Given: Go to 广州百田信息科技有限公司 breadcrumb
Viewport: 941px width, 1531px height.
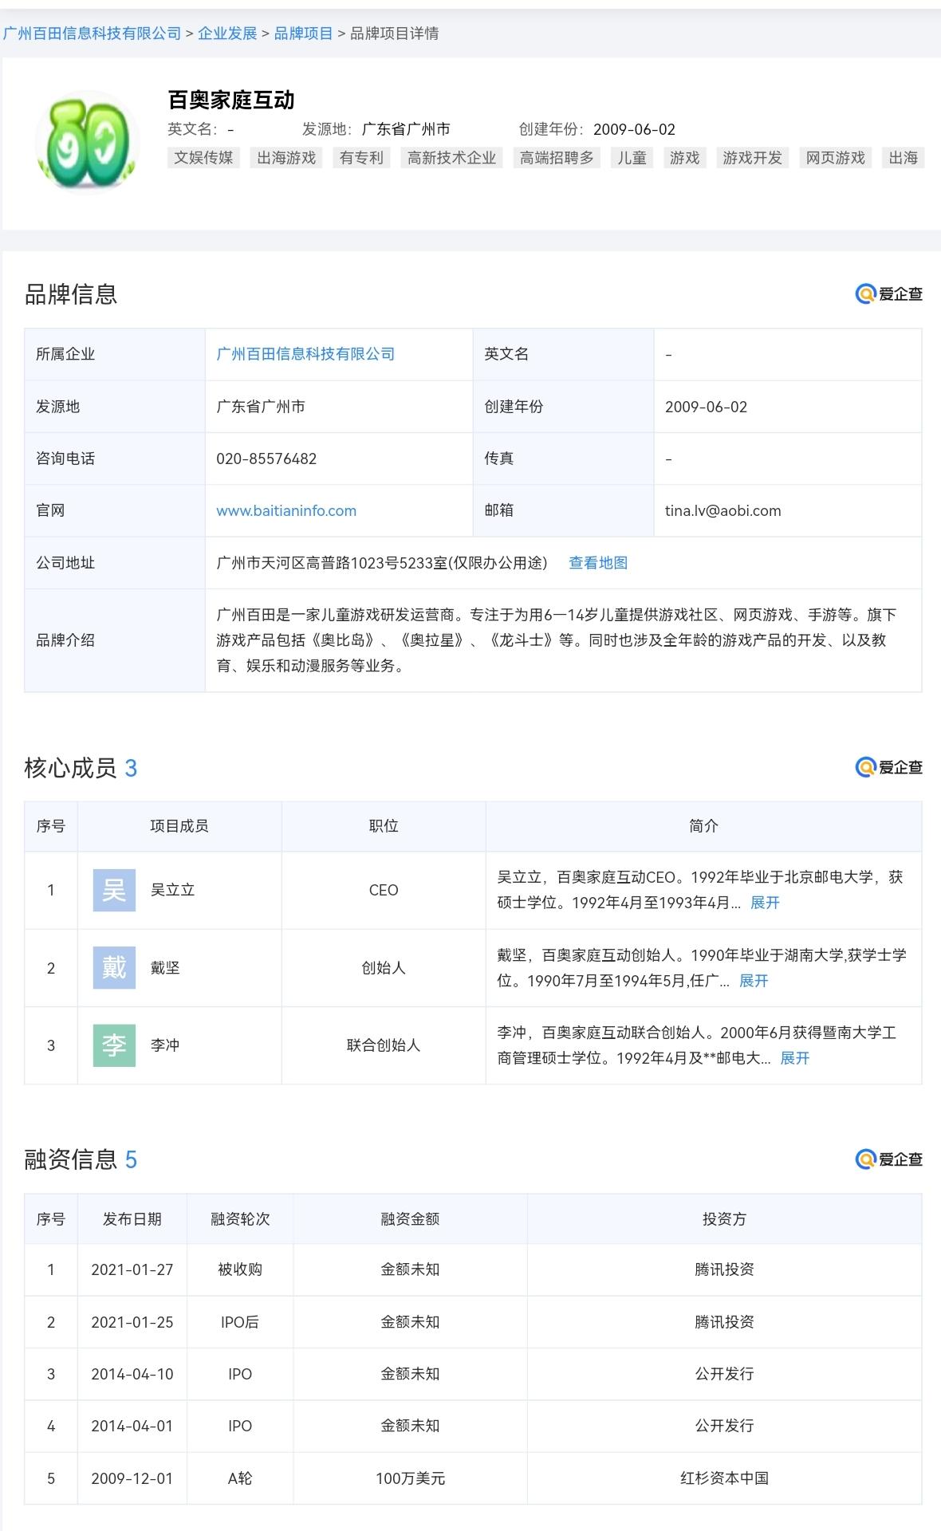Looking at the screenshot, I should pyautogui.click(x=93, y=33).
